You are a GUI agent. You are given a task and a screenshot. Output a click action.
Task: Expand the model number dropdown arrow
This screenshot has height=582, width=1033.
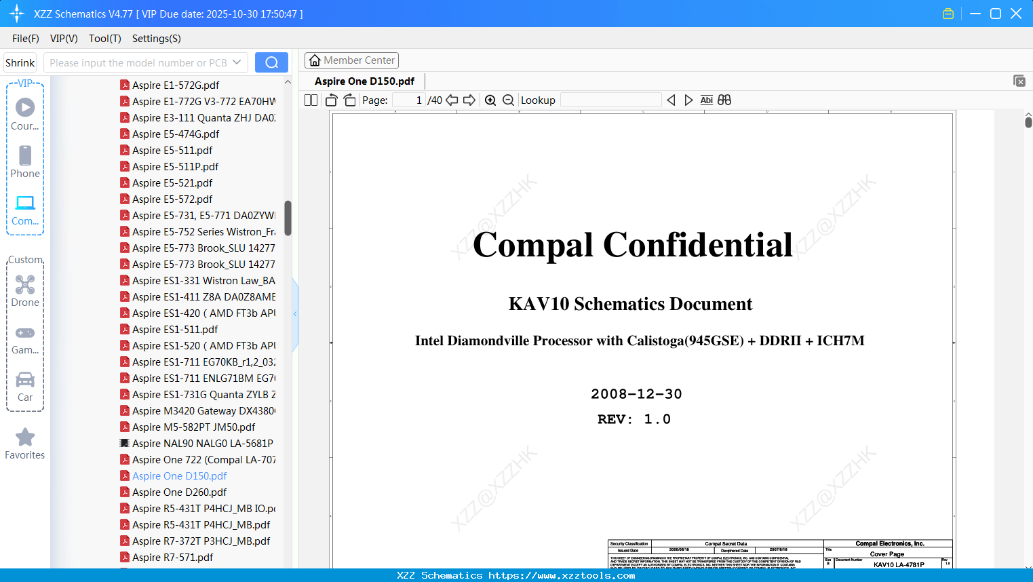click(237, 62)
